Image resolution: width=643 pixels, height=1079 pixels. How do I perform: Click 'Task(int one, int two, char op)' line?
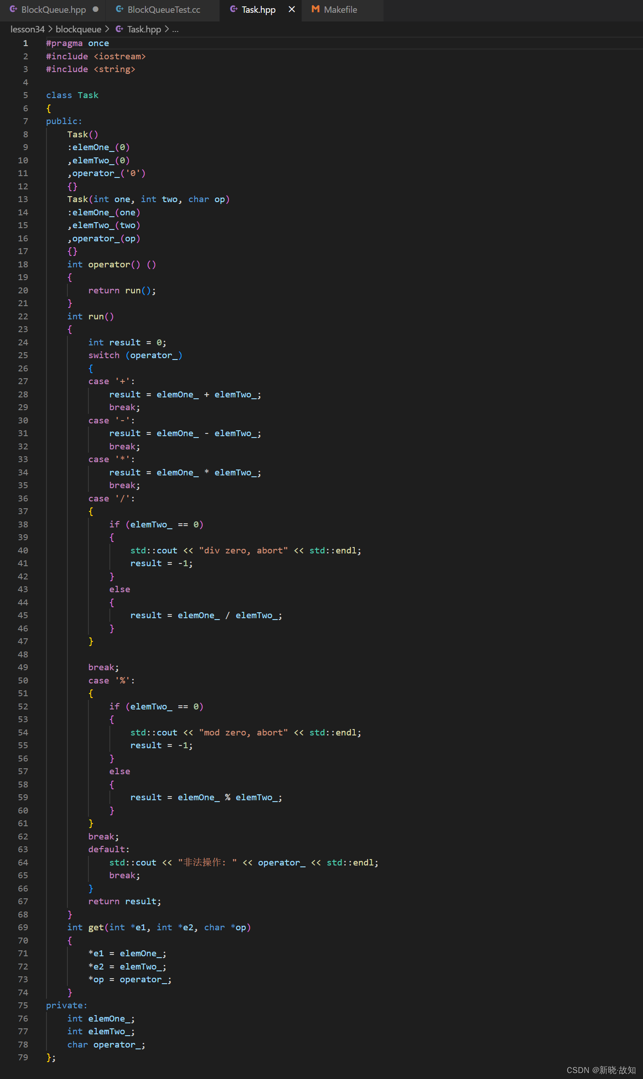(x=148, y=199)
